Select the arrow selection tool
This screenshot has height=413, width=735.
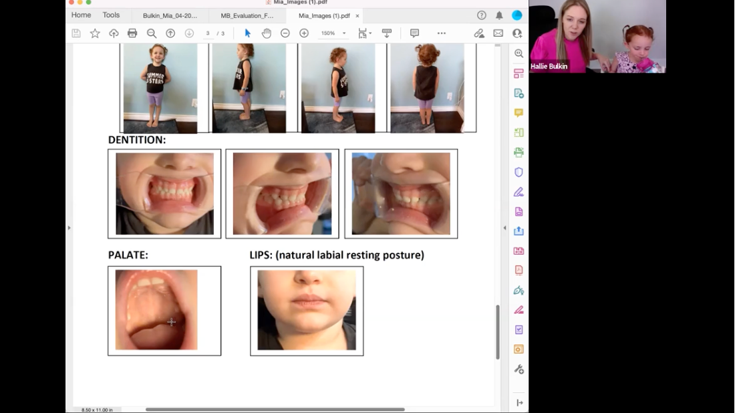pyautogui.click(x=247, y=33)
